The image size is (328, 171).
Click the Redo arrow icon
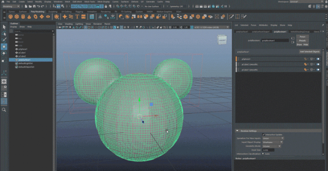click(x=42, y=6)
